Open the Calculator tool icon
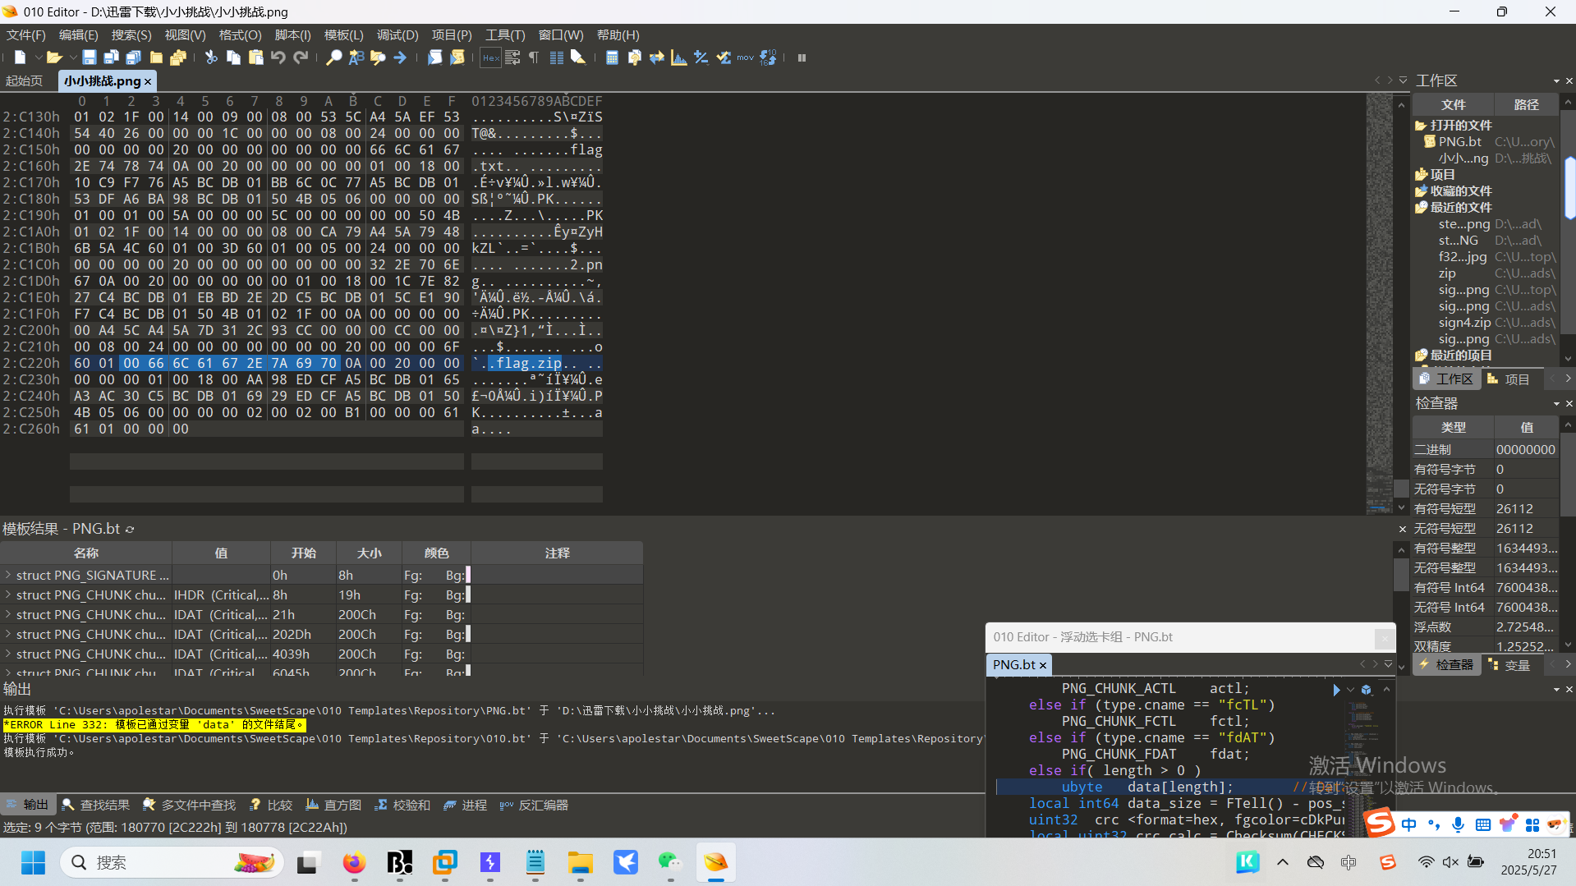 pyautogui.click(x=612, y=57)
